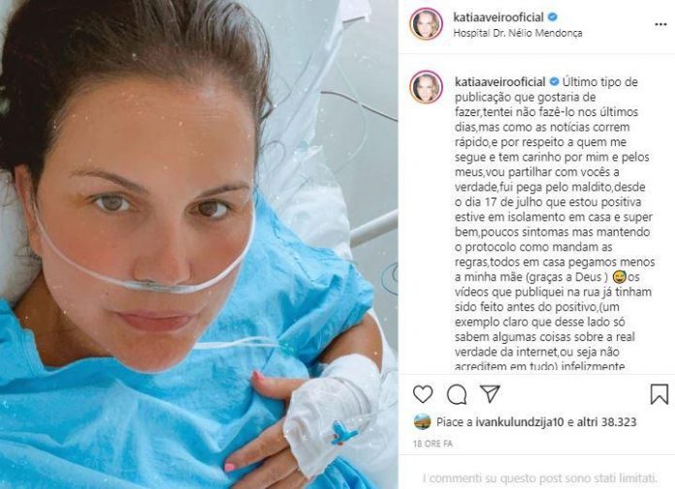
Task: Open the caption author avatar
Action: click(x=426, y=87)
